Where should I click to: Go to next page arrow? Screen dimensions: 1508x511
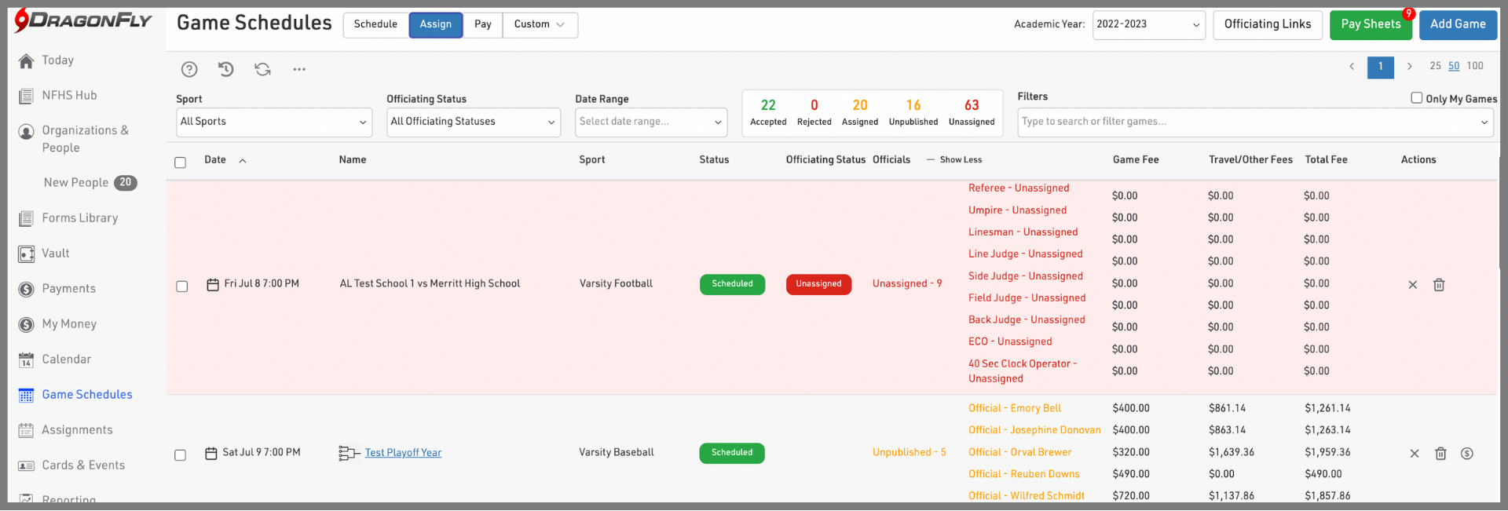[1409, 67]
